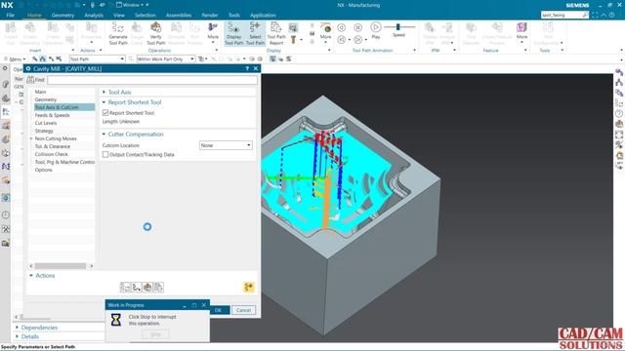
Task: Click Cancel in Cavity Mill dialog
Action: [x=243, y=310]
